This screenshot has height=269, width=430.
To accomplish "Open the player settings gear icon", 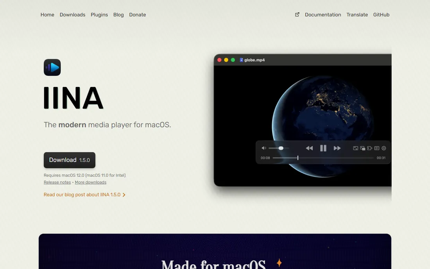I will (x=383, y=148).
